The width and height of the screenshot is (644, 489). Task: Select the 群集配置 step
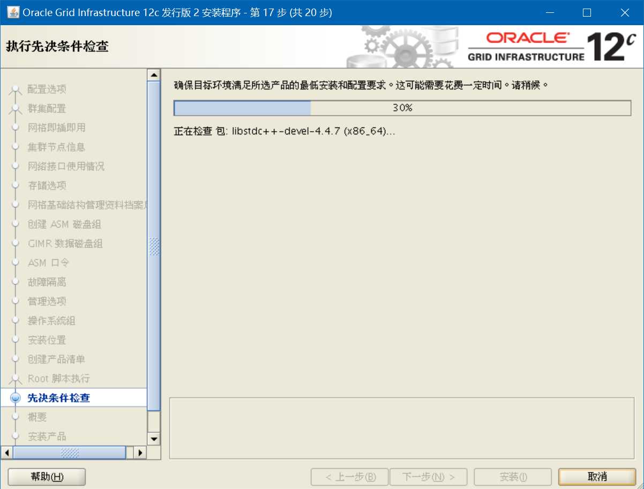(47, 108)
